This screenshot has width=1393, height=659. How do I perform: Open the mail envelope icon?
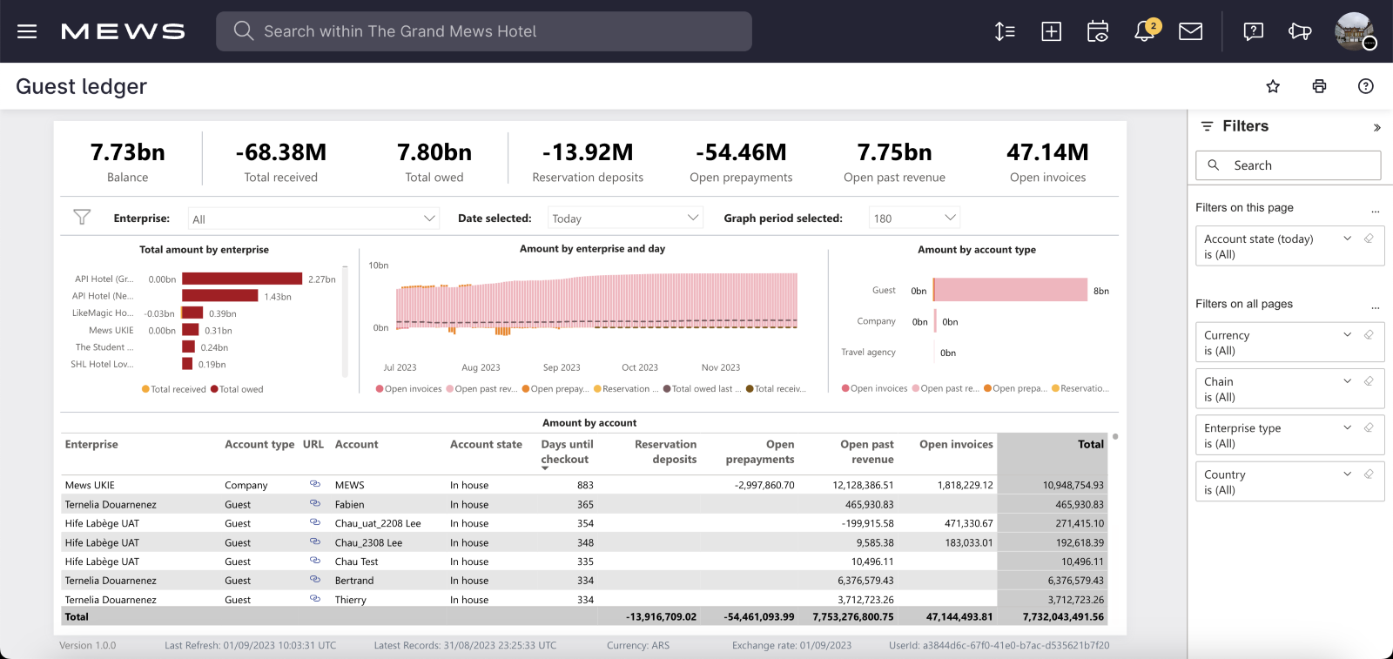[x=1190, y=31]
